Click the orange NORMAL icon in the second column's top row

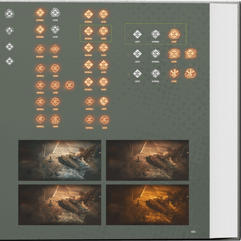40,13
